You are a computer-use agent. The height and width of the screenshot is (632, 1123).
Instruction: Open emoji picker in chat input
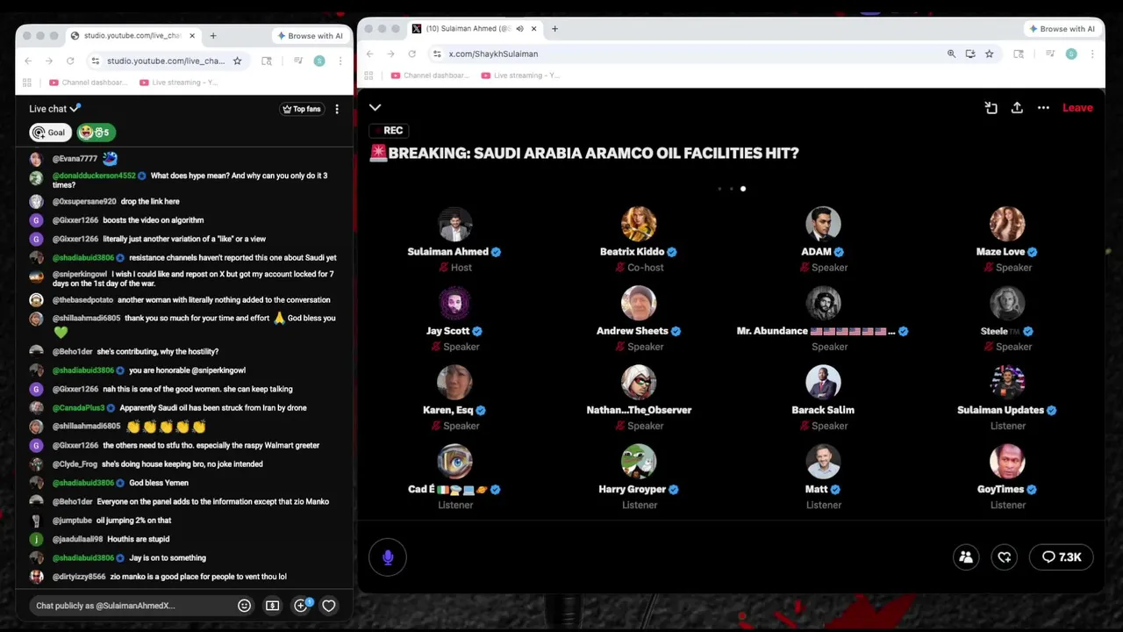click(x=245, y=606)
